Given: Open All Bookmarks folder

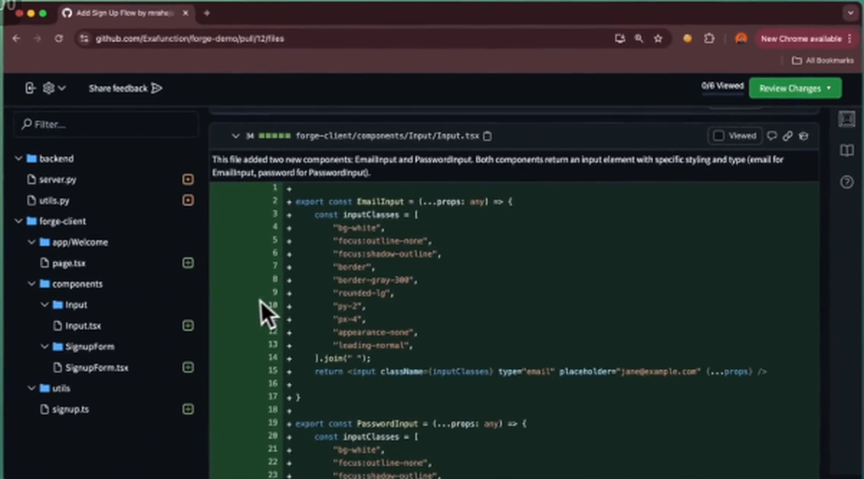Looking at the screenshot, I should pyautogui.click(x=823, y=61).
